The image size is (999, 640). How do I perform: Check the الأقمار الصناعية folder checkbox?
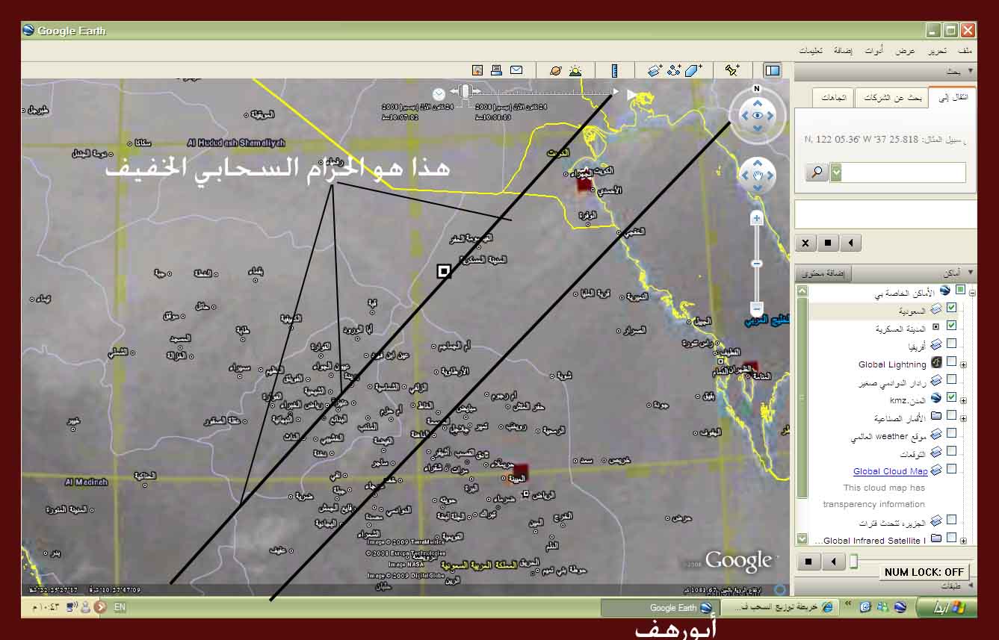pyautogui.click(x=951, y=415)
